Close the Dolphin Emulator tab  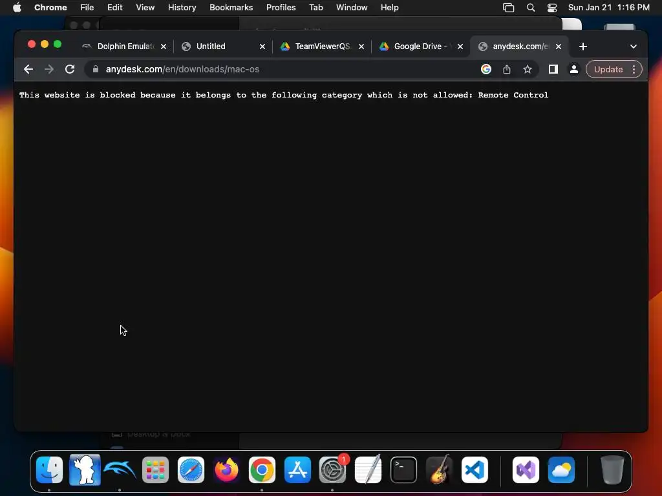[164, 46]
